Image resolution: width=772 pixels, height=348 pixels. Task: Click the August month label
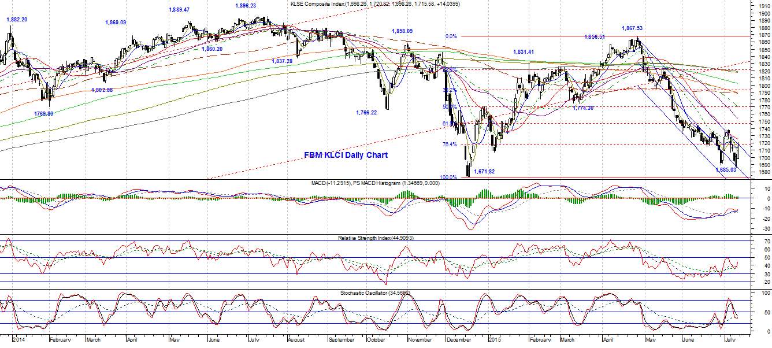click(x=295, y=340)
